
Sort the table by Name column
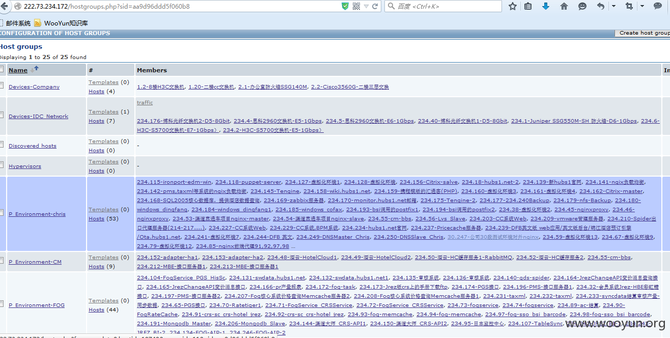(18, 70)
